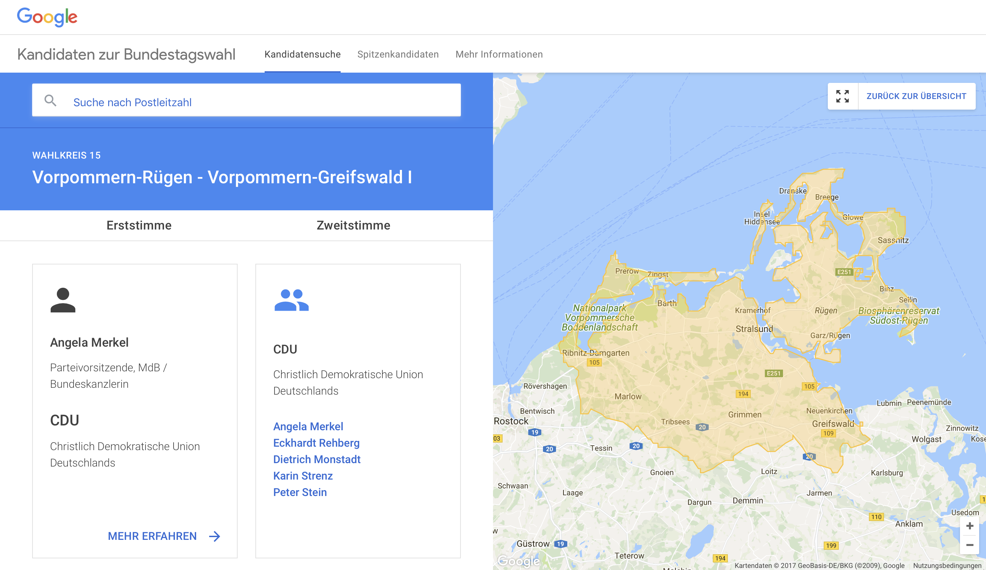Click Rostock label on the map

tap(510, 421)
